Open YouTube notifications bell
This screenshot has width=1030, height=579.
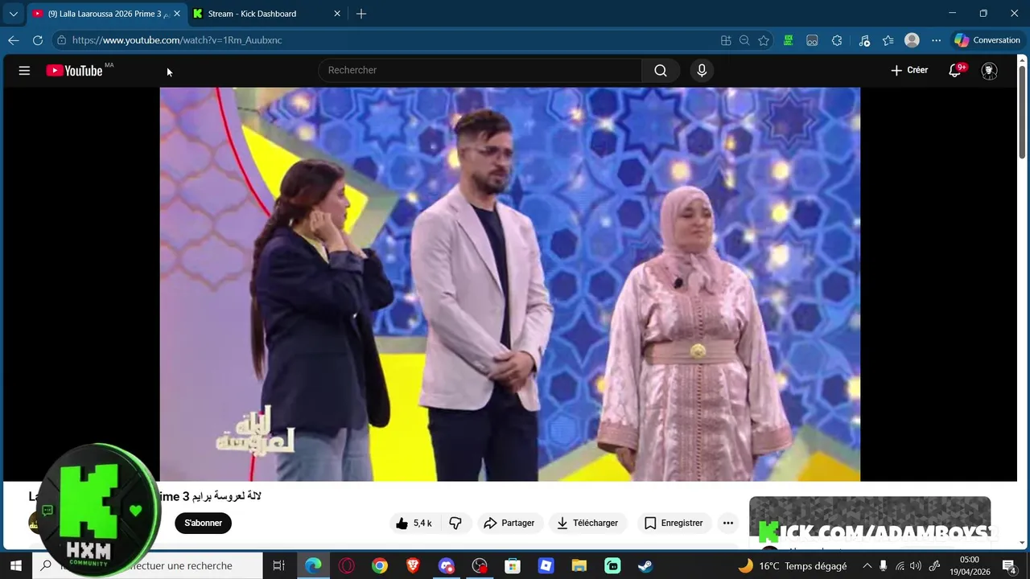[x=955, y=70]
